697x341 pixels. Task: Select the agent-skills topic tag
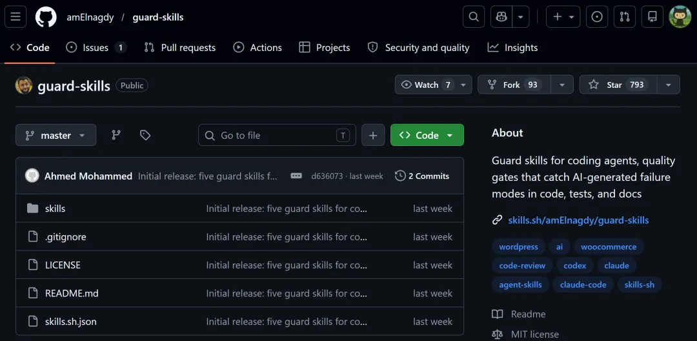[521, 285]
